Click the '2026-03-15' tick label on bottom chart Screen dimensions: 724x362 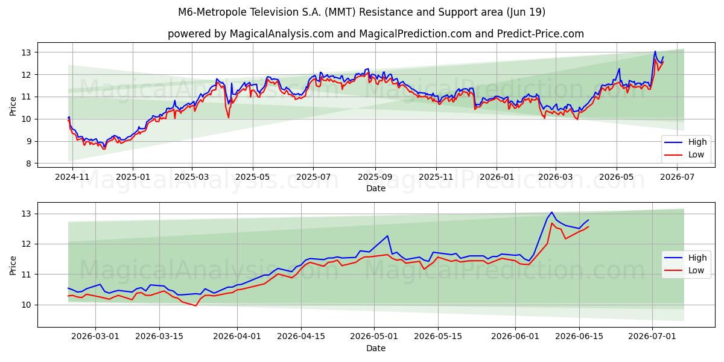pyautogui.click(x=159, y=337)
